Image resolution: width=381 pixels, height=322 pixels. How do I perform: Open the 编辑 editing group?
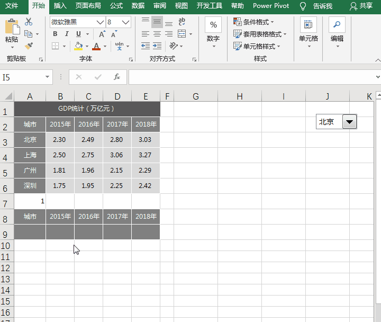coord(337,32)
